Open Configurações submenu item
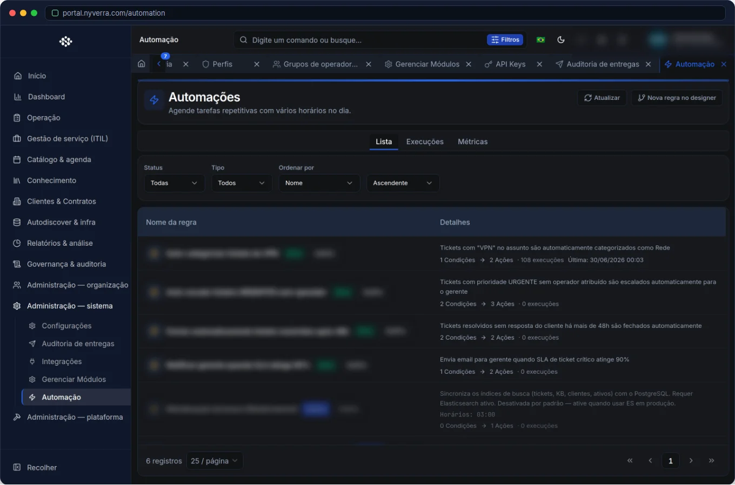The height and width of the screenshot is (485, 735). 66,326
